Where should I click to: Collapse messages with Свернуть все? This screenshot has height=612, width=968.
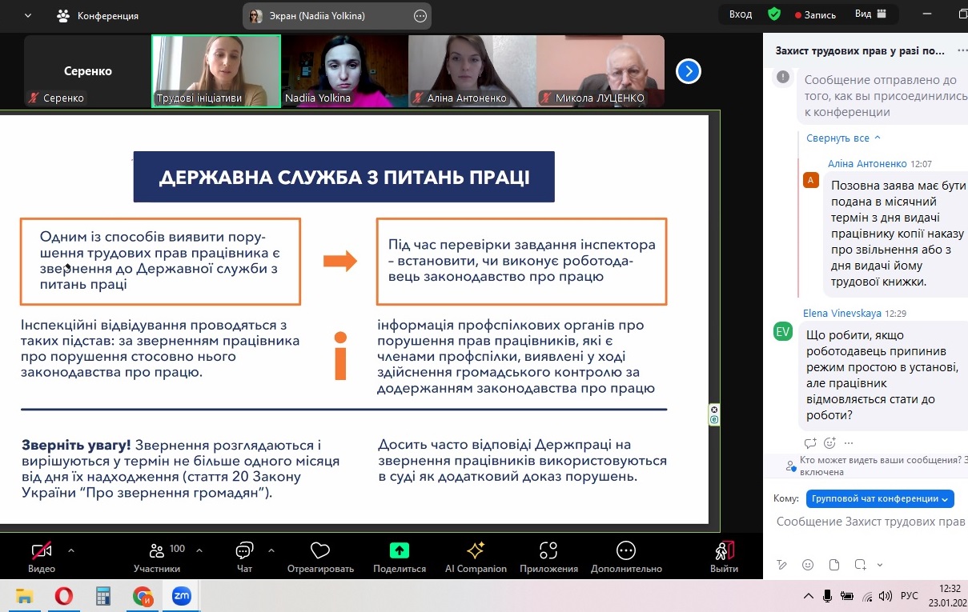click(843, 138)
